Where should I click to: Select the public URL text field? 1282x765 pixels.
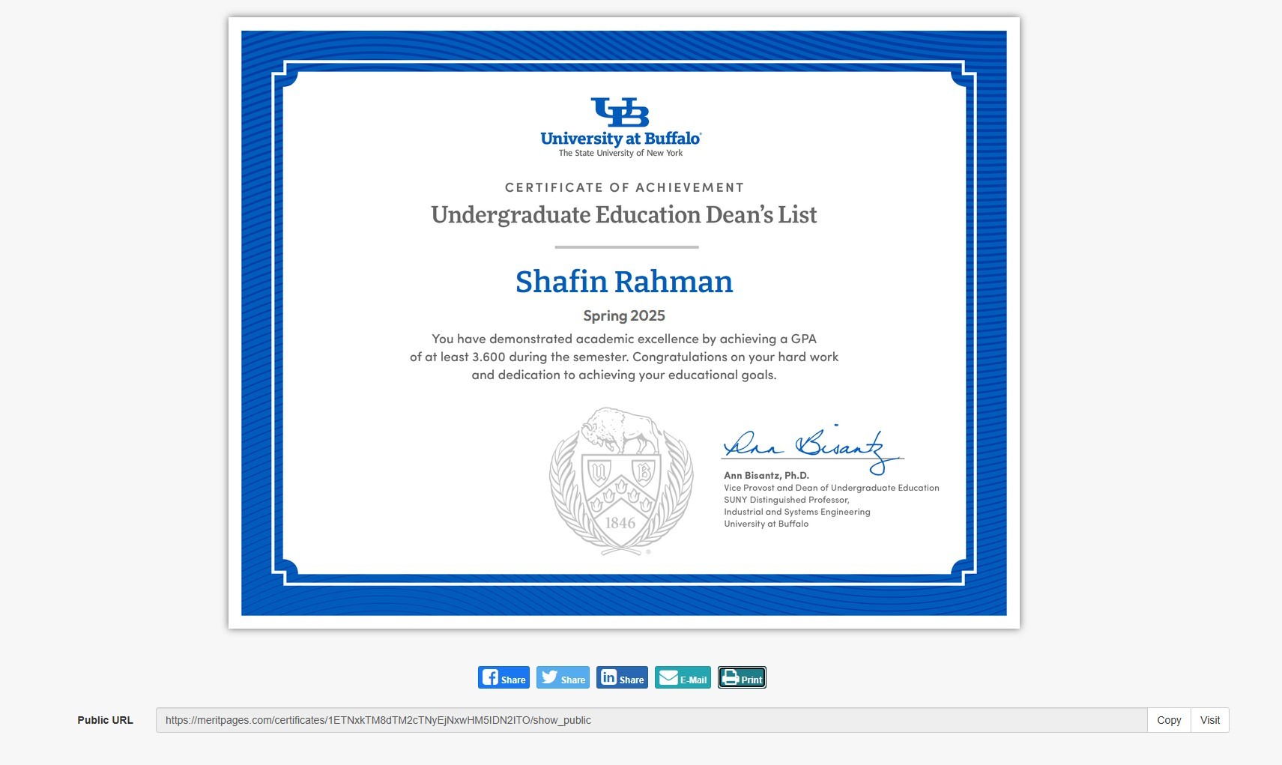pos(652,720)
